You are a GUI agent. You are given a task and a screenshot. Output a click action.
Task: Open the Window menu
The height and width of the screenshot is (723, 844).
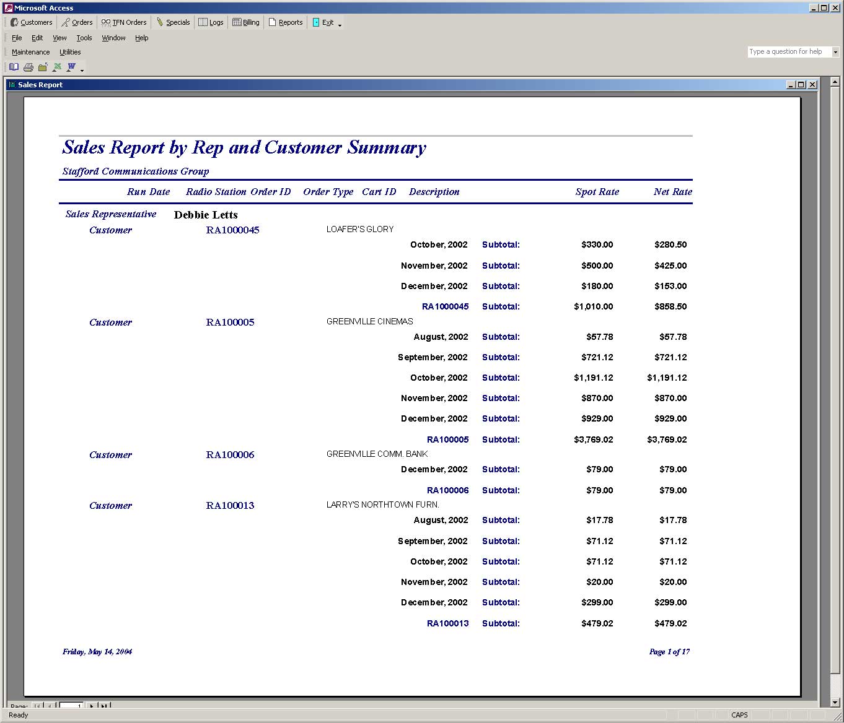pos(113,38)
